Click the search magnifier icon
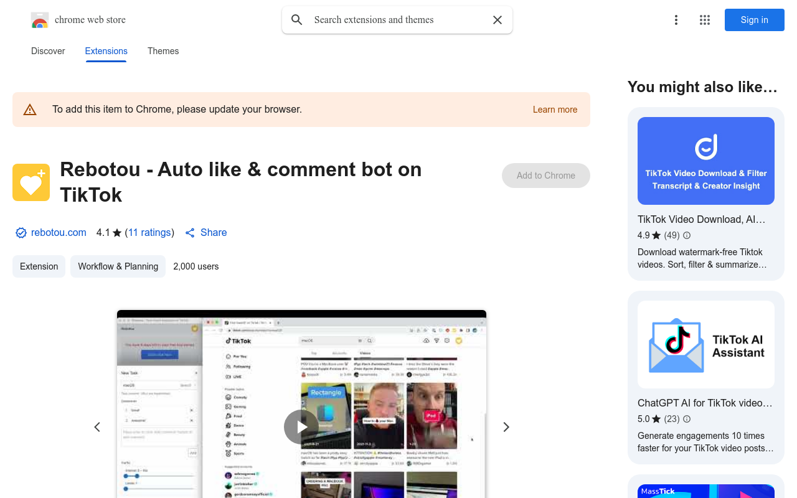Viewport: 797px width, 498px height. point(297,20)
